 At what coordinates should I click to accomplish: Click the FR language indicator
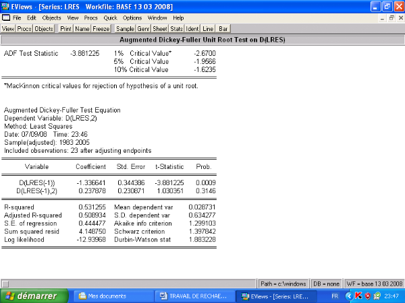tap(335, 296)
